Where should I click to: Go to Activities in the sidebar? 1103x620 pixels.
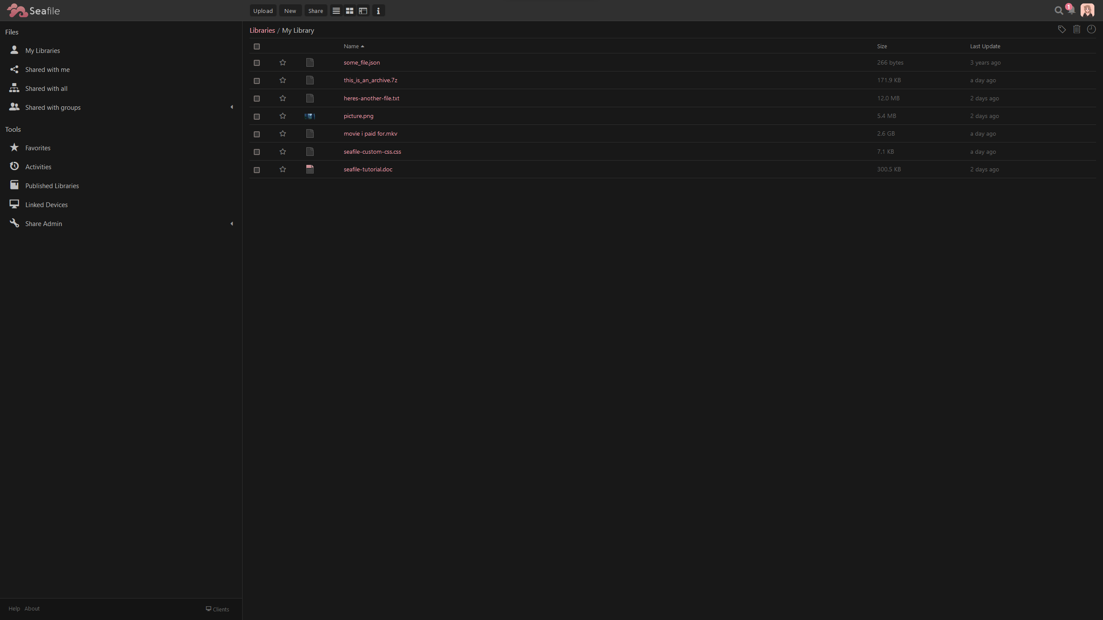(38, 167)
